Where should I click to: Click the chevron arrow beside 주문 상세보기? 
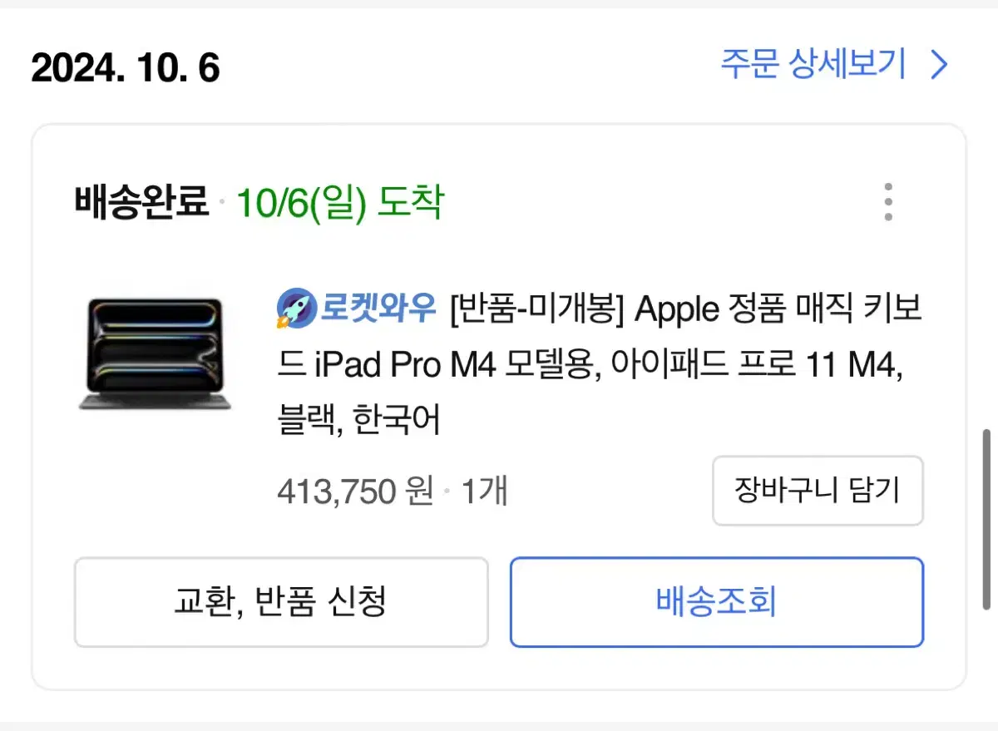pyautogui.click(x=939, y=65)
